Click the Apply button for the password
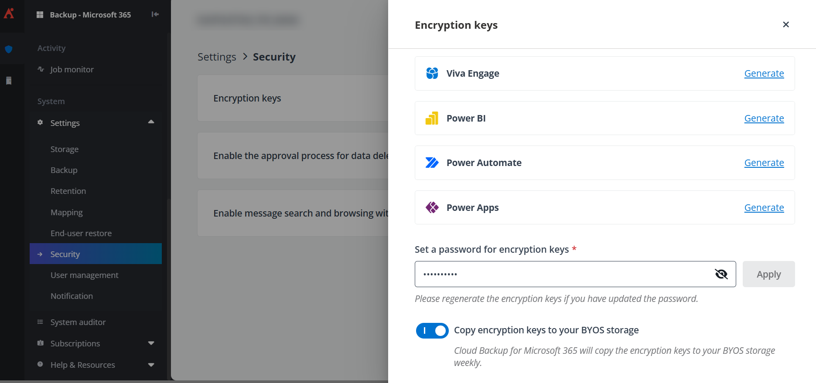Screen dimensions: 816x383 tap(768, 274)
